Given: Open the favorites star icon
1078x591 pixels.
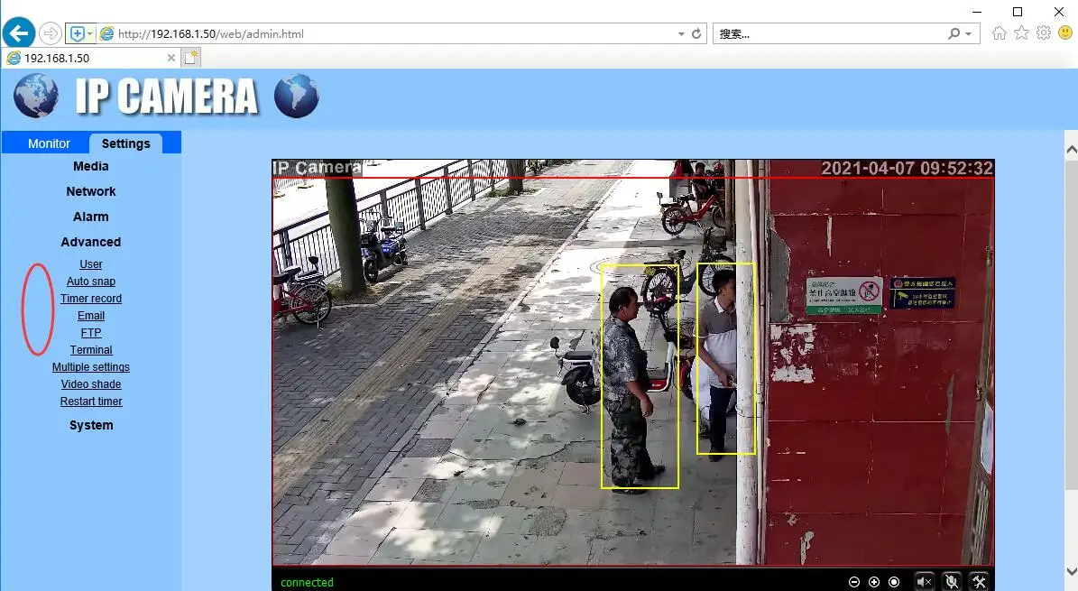Looking at the screenshot, I should coord(1022,32).
